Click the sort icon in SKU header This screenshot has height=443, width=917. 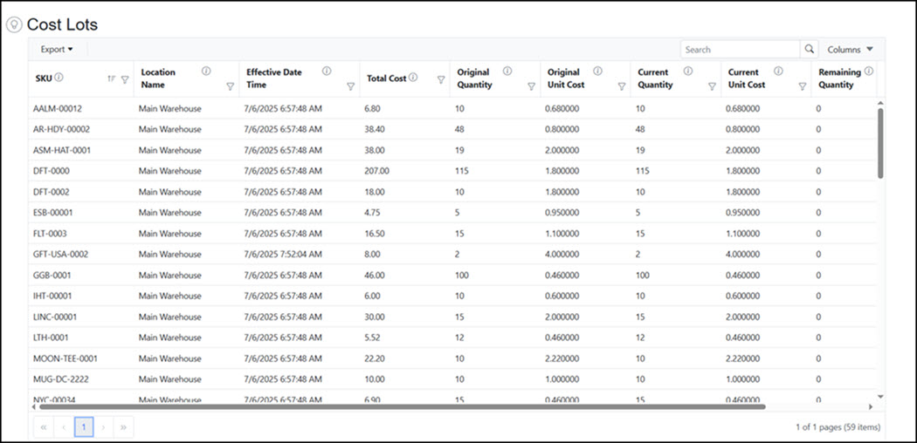(111, 79)
